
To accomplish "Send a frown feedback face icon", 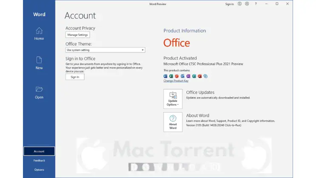I will coord(247,4).
